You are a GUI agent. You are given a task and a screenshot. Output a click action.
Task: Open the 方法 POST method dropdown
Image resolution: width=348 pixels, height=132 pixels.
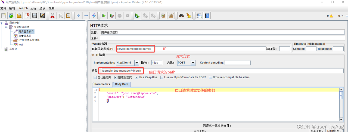pos(186,63)
